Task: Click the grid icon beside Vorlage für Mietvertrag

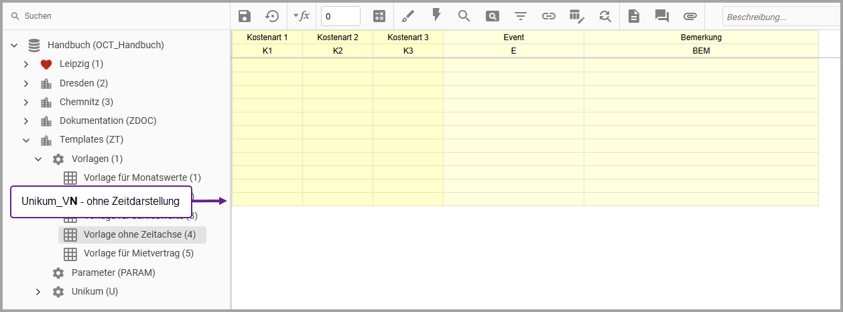Action: click(70, 254)
